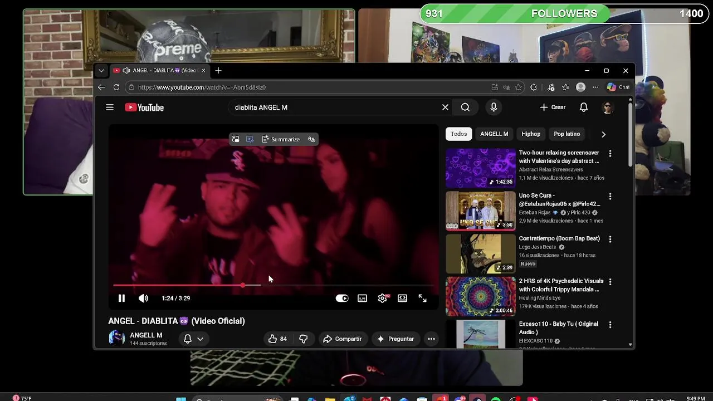Open the browser settings three-dot menu

pyautogui.click(x=595, y=87)
